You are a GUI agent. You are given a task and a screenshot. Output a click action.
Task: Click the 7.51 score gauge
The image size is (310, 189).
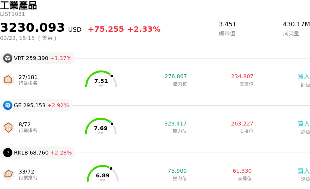pyautogui.click(x=101, y=79)
